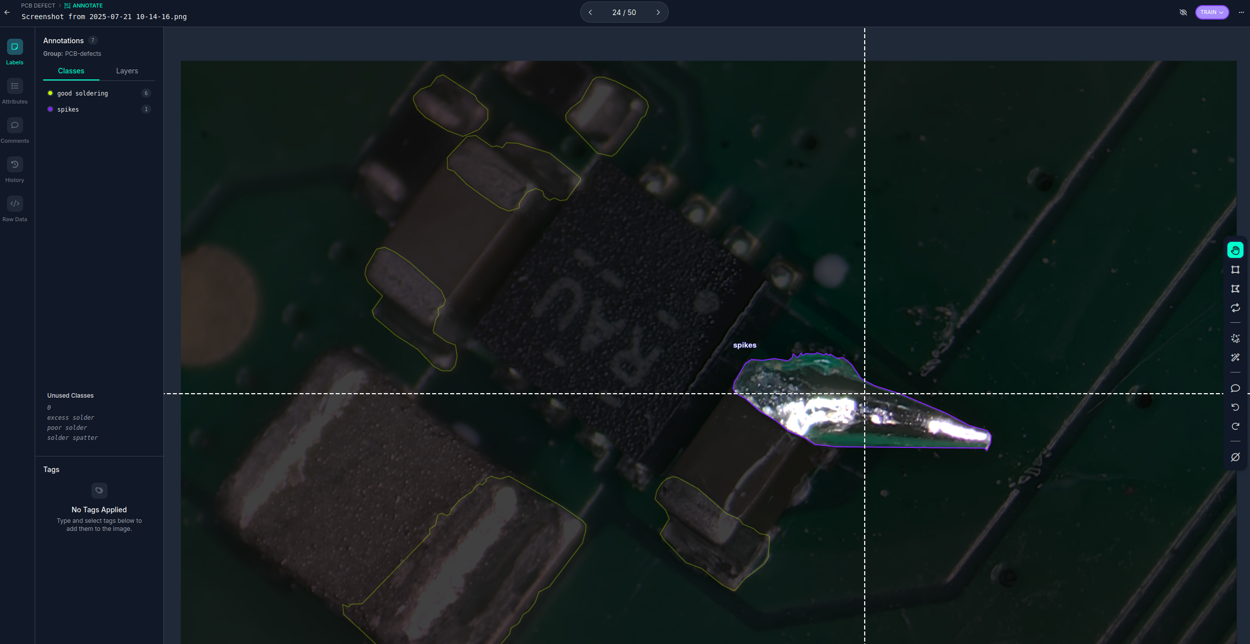Open the Comments sidebar panel
Screen dimensions: 1250x644
coord(15,131)
